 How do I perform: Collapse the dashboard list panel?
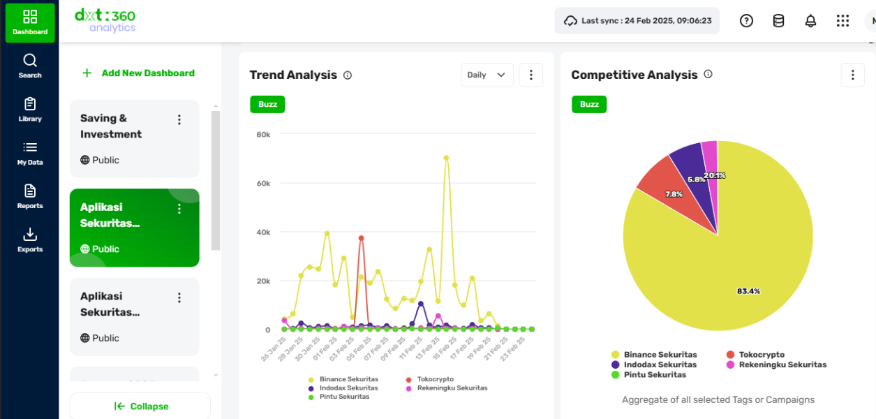(x=140, y=406)
